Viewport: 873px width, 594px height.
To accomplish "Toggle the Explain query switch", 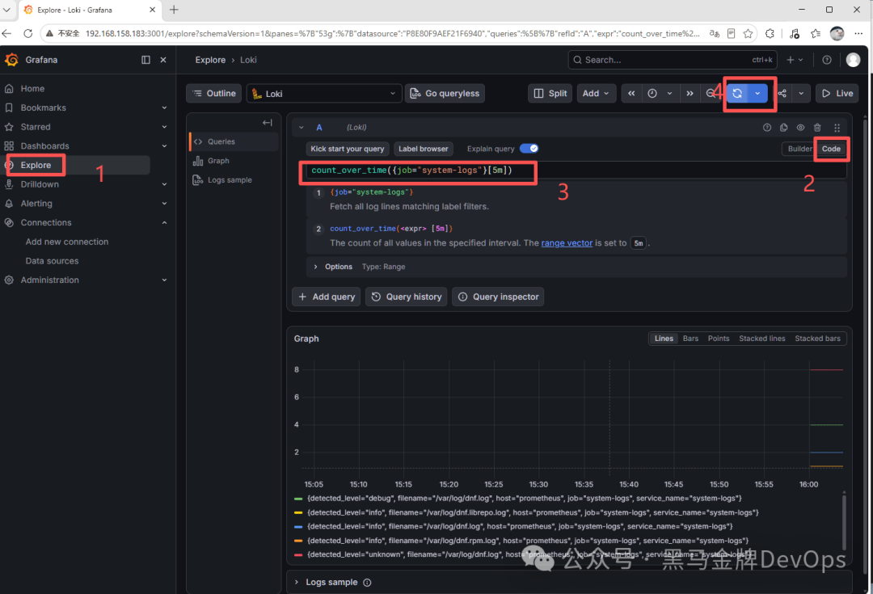I will point(529,149).
